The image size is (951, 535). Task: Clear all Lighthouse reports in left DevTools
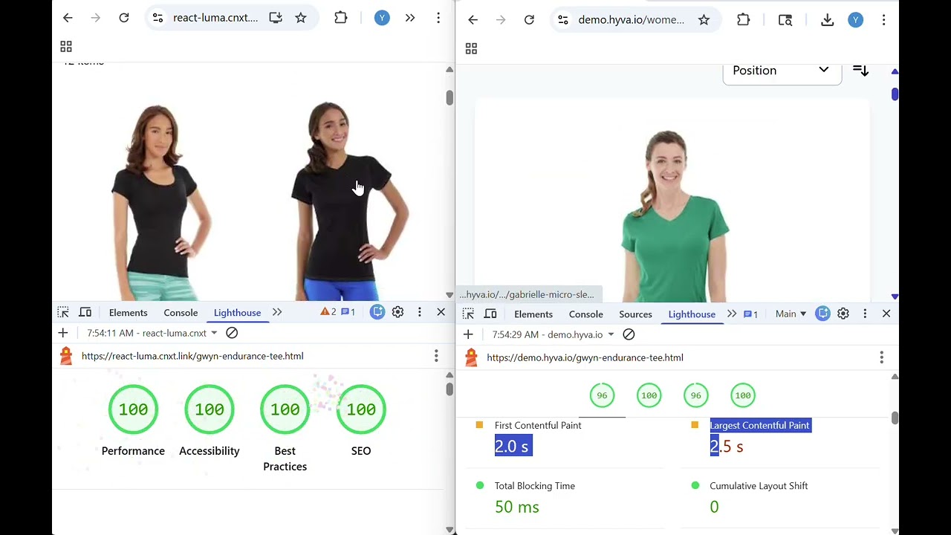232,333
